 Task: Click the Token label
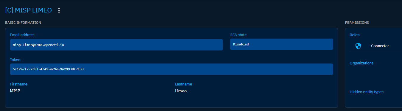coord(15,60)
